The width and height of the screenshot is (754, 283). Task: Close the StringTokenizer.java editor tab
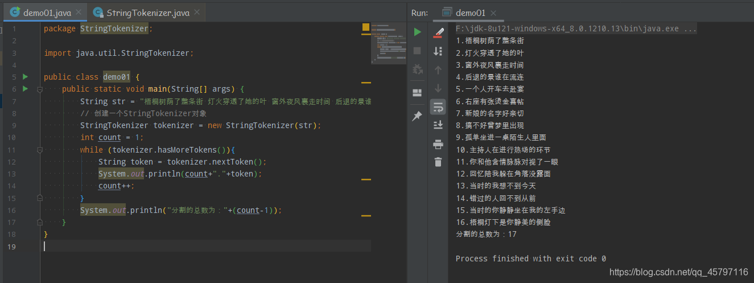click(197, 13)
